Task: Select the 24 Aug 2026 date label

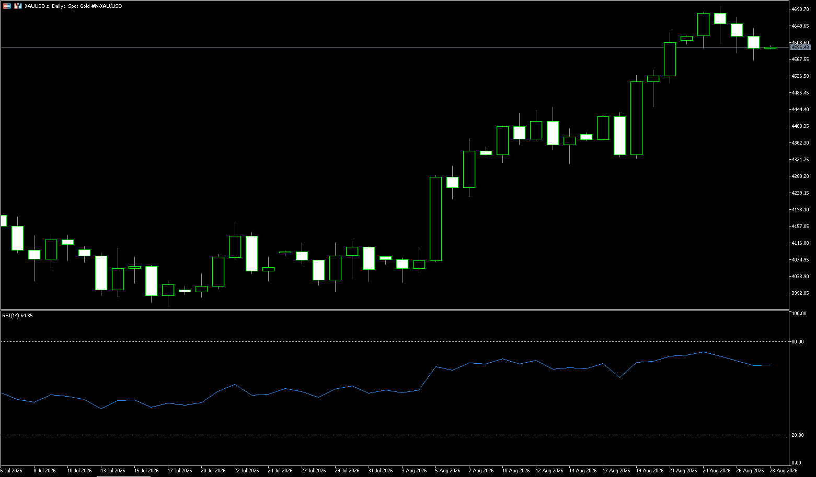Action: [716, 471]
